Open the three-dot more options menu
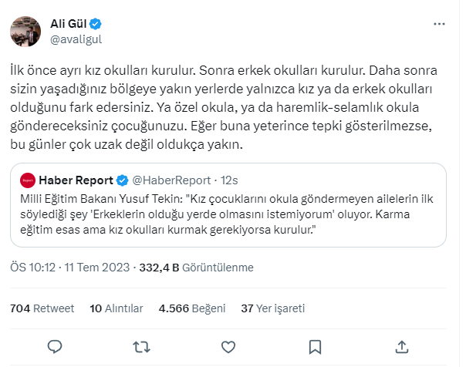Screen dimensions: 466x367 point(438,25)
